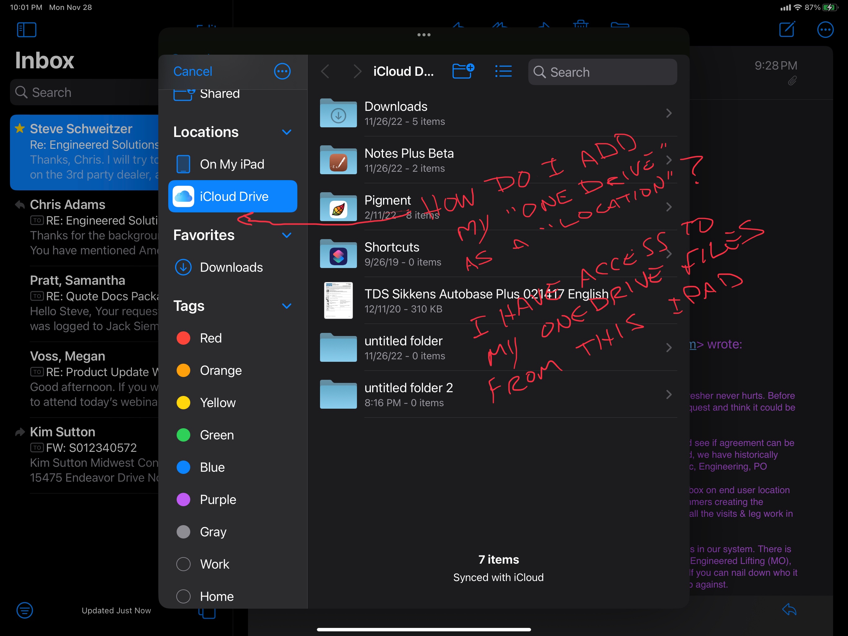Choose the Purple tag color
This screenshot has height=636, width=848.
pos(218,500)
